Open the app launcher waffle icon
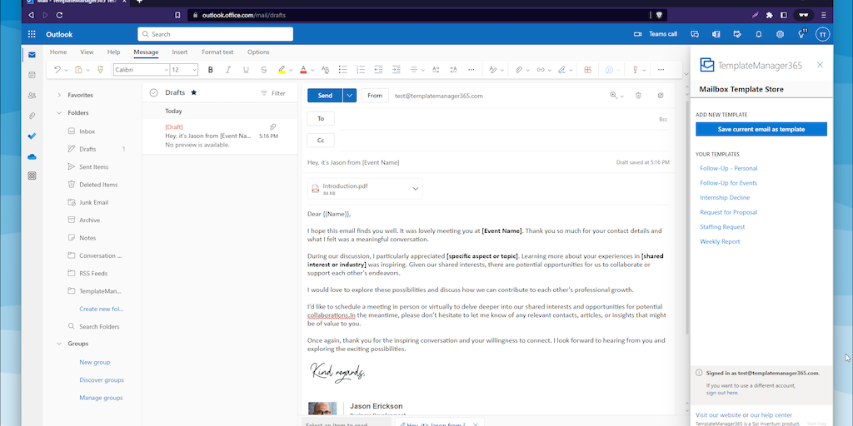The width and height of the screenshot is (853, 426). point(32,34)
